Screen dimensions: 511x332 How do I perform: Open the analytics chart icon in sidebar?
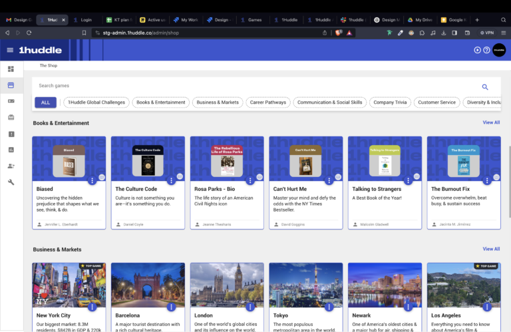11,150
